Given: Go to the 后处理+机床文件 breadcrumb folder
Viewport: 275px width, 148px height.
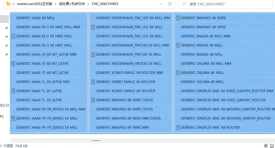Looking at the screenshot, I should pyautogui.click(x=72, y=4).
